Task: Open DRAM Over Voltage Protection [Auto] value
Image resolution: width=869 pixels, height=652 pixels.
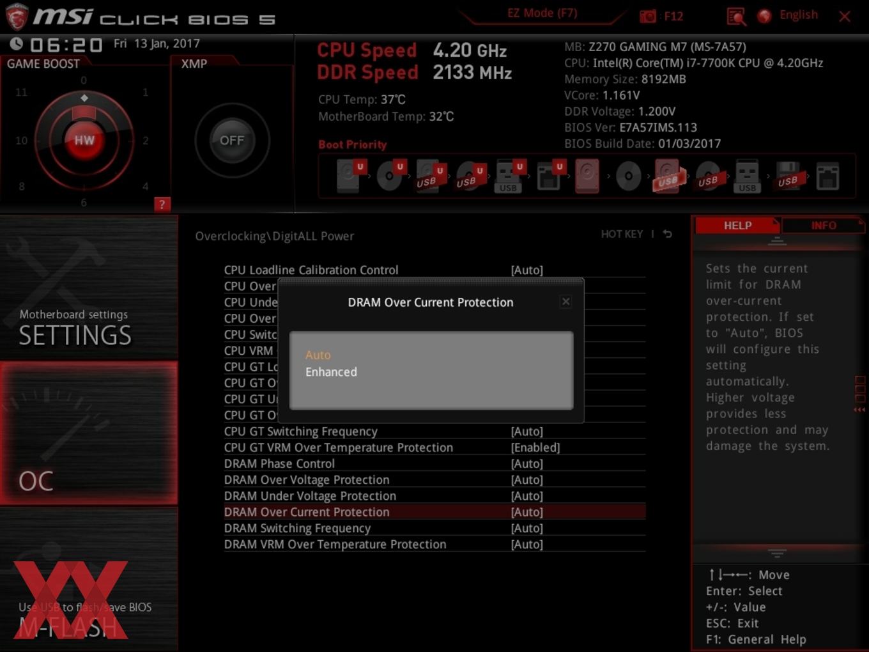Action: (x=527, y=480)
